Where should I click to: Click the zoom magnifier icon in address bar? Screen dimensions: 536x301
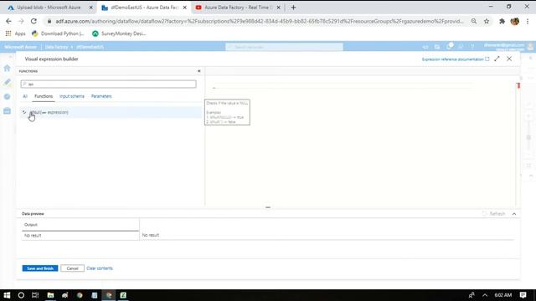[x=474, y=21]
